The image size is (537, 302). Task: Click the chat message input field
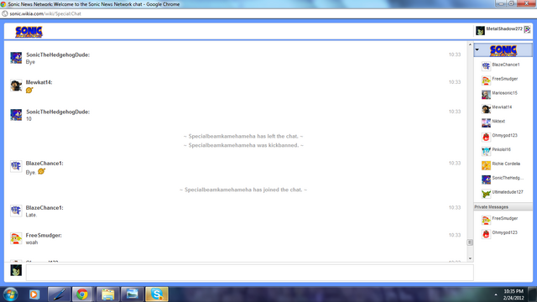(x=250, y=272)
